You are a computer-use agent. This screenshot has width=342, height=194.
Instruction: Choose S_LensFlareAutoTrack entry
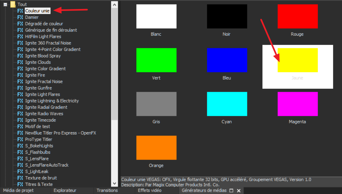[x=47, y=165]
